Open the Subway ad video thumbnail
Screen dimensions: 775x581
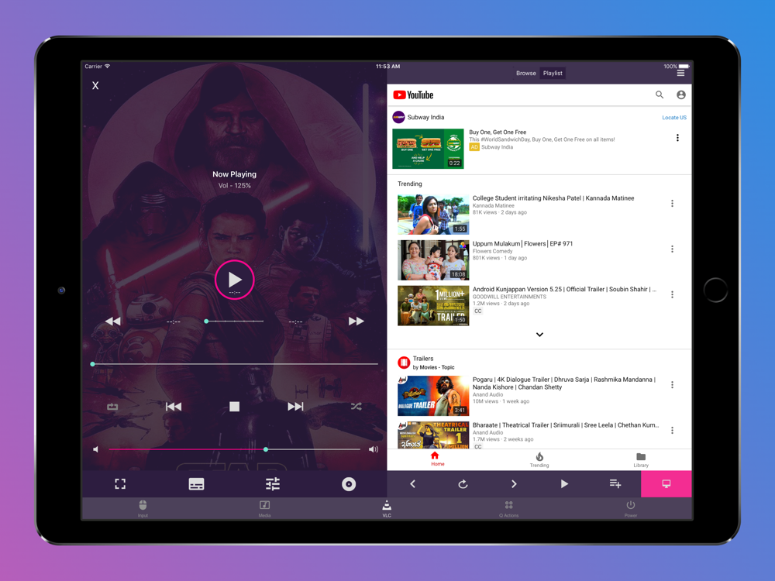[428, 149]
